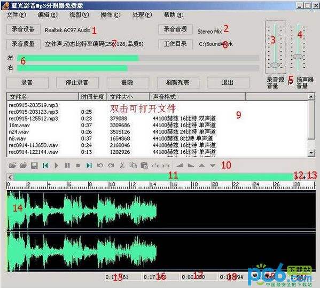Click the 删除 button
Screen dimensions: 320x288
[128, 82]
